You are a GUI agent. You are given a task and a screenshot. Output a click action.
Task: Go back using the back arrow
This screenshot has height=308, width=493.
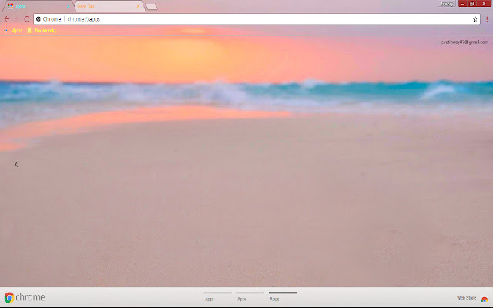(7, 19)
